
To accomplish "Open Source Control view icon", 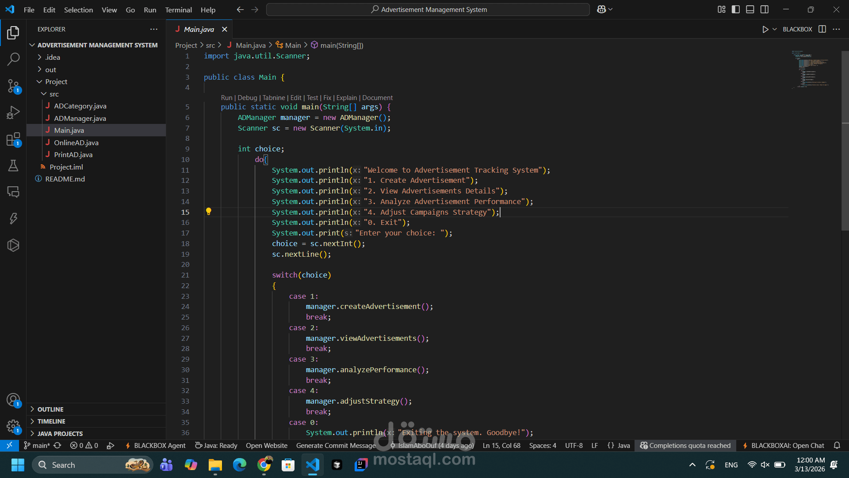I will (13, 86).
